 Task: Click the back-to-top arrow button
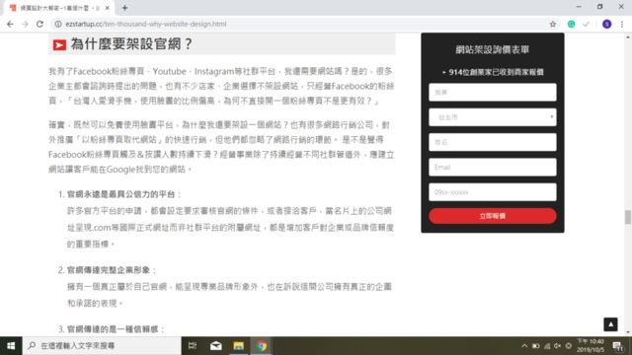(610, 324)
